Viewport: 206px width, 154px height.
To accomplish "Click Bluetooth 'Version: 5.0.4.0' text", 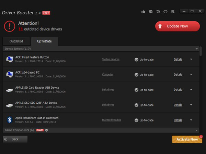I will 24,122.
